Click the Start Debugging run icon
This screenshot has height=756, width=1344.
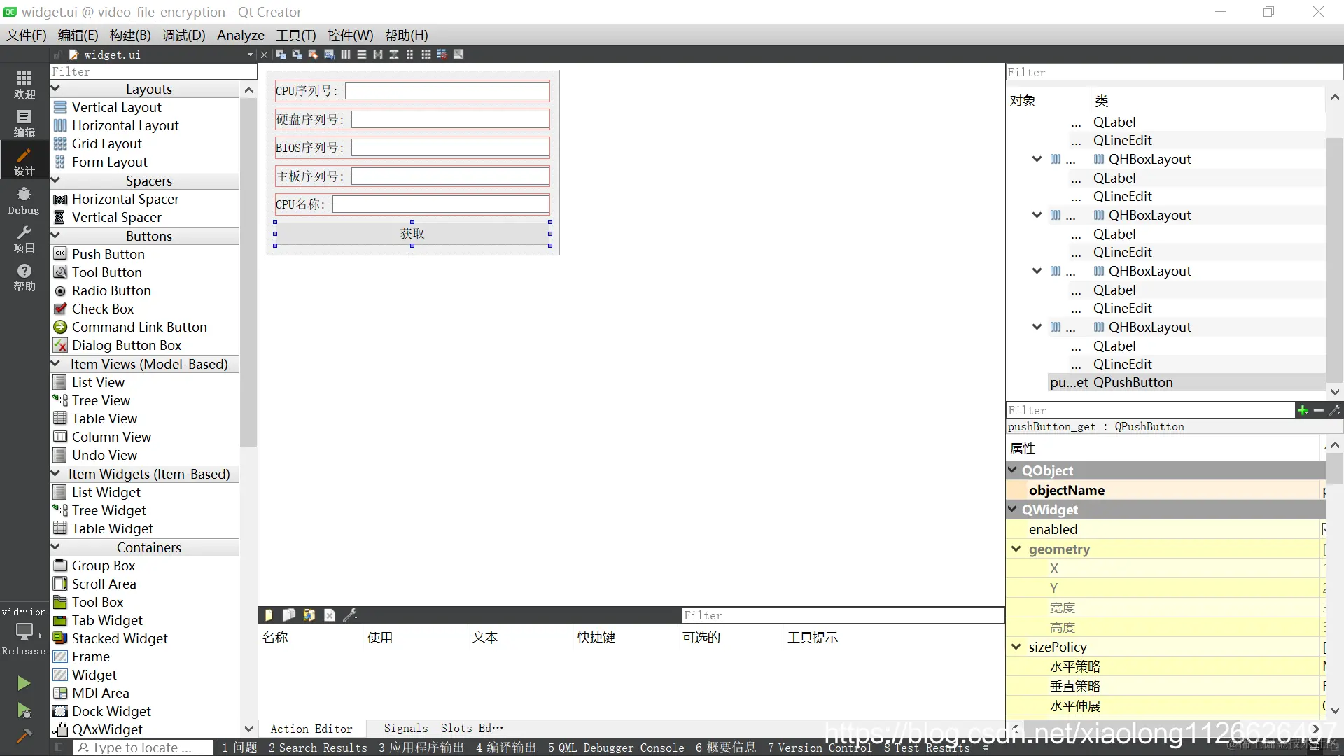coord(24,710)
